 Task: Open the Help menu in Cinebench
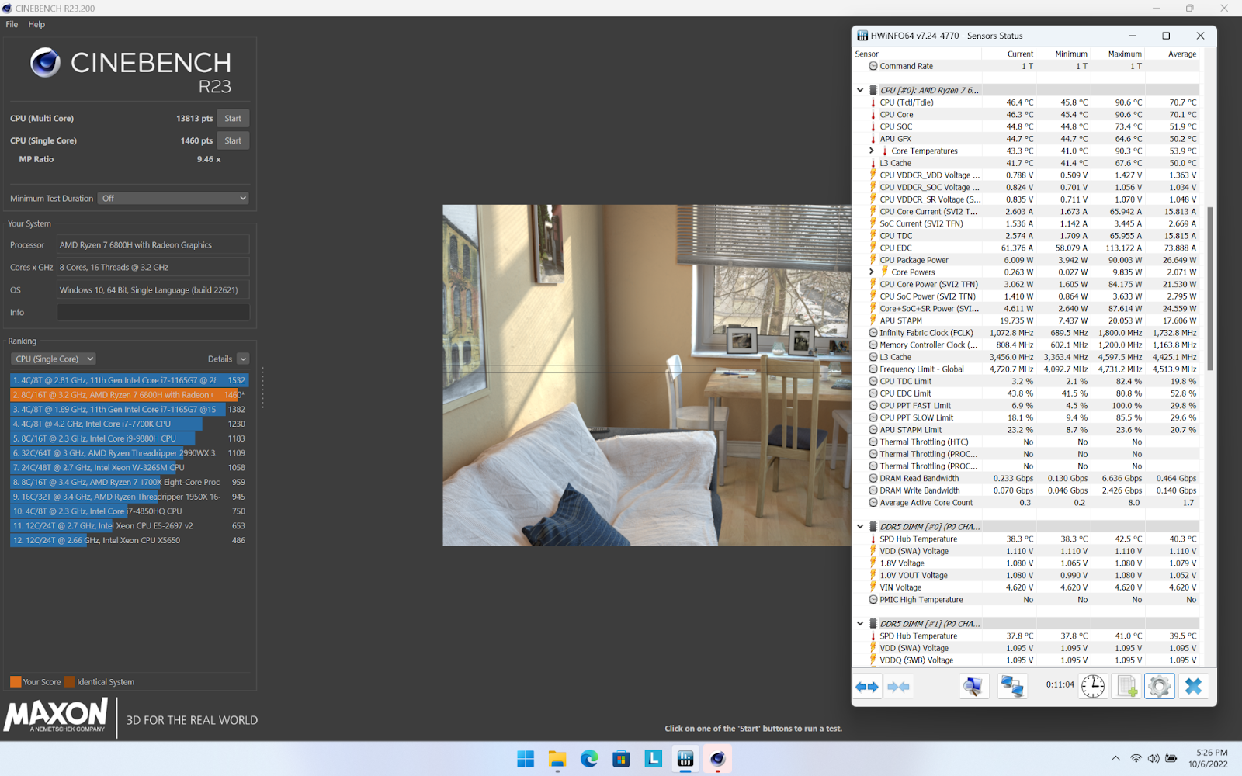(36, 24)
